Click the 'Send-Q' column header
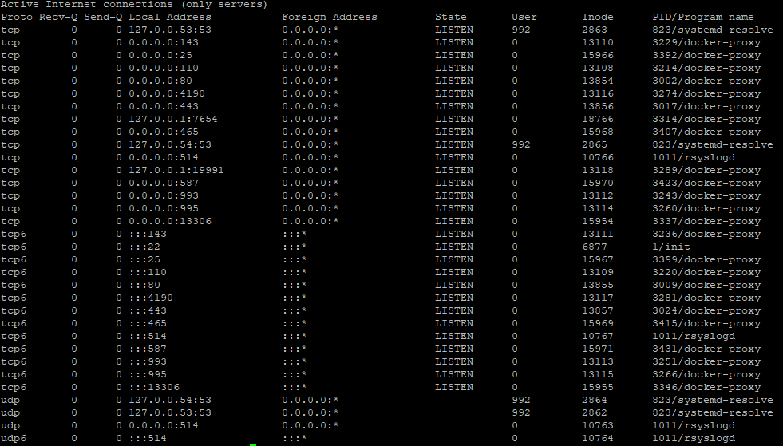The image size is (783, 446). coord(103,17)
